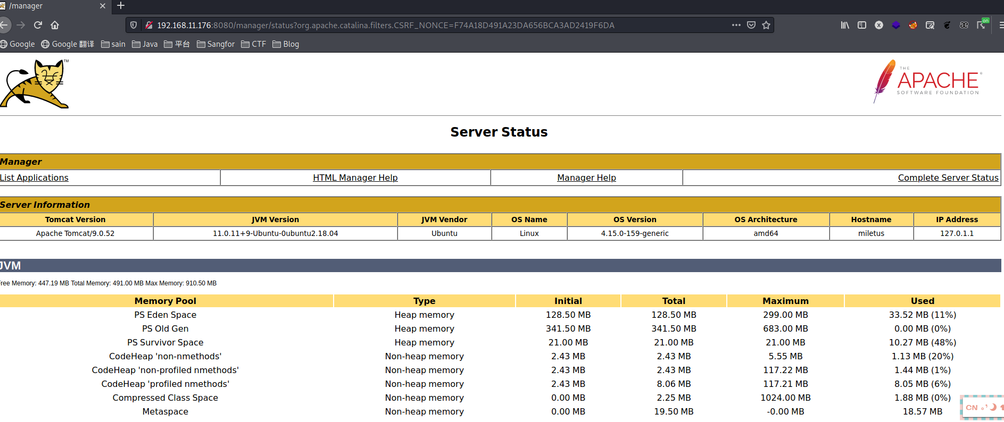Open the Google 翻译 bookmark

pos(68,44)
